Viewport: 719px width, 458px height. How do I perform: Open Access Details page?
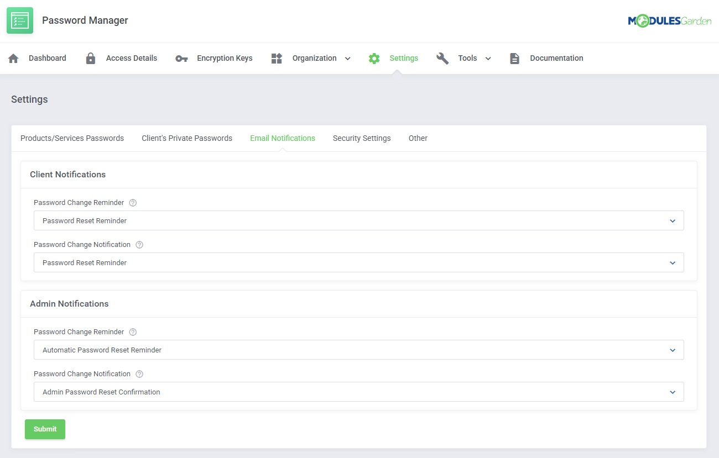point(132,58)
